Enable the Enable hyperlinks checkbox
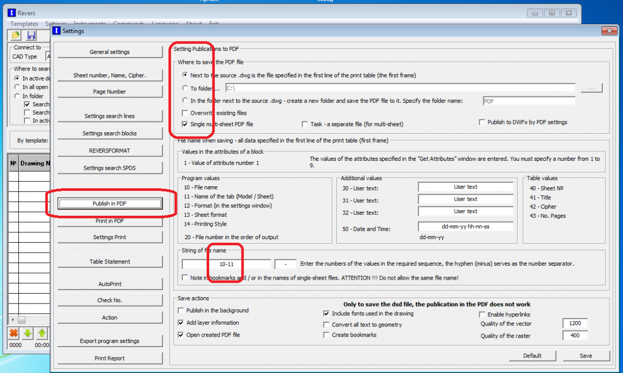Viewport: 623px width, 373px height. point(482,314)
